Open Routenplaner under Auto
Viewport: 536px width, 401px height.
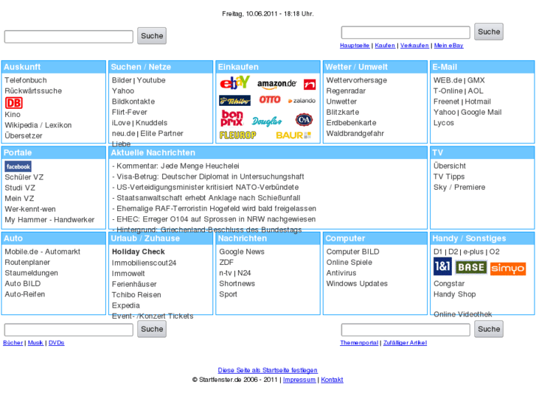pyautogui.click(x=27, y=262)
